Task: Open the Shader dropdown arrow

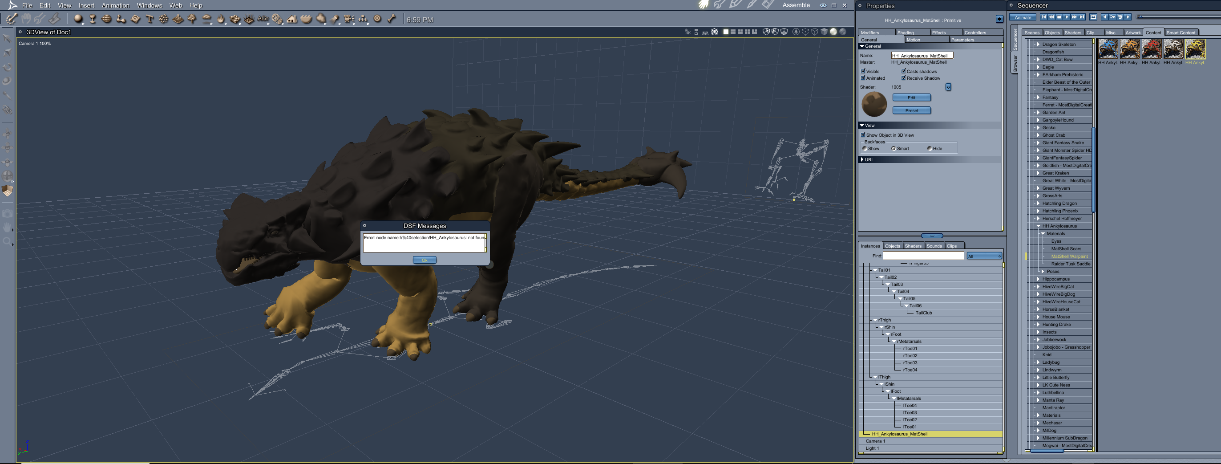Action: point(948,87)
